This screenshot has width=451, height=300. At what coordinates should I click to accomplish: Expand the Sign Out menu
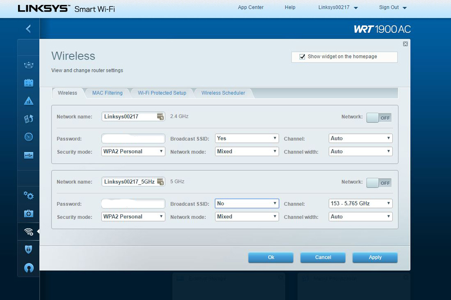coord(392,7)
